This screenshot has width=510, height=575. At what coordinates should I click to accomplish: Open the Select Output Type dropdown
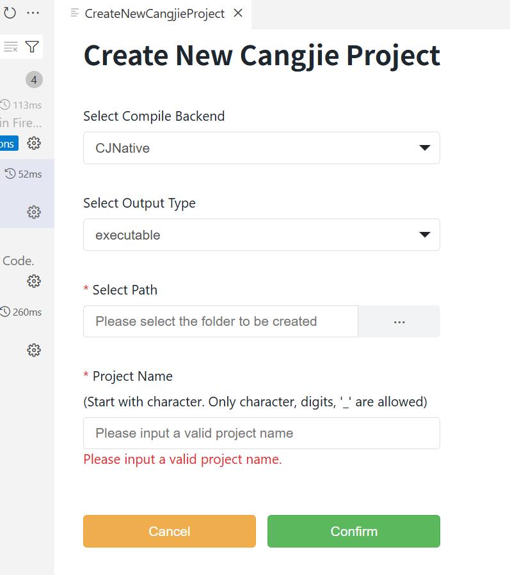click(x=261, y=235)
